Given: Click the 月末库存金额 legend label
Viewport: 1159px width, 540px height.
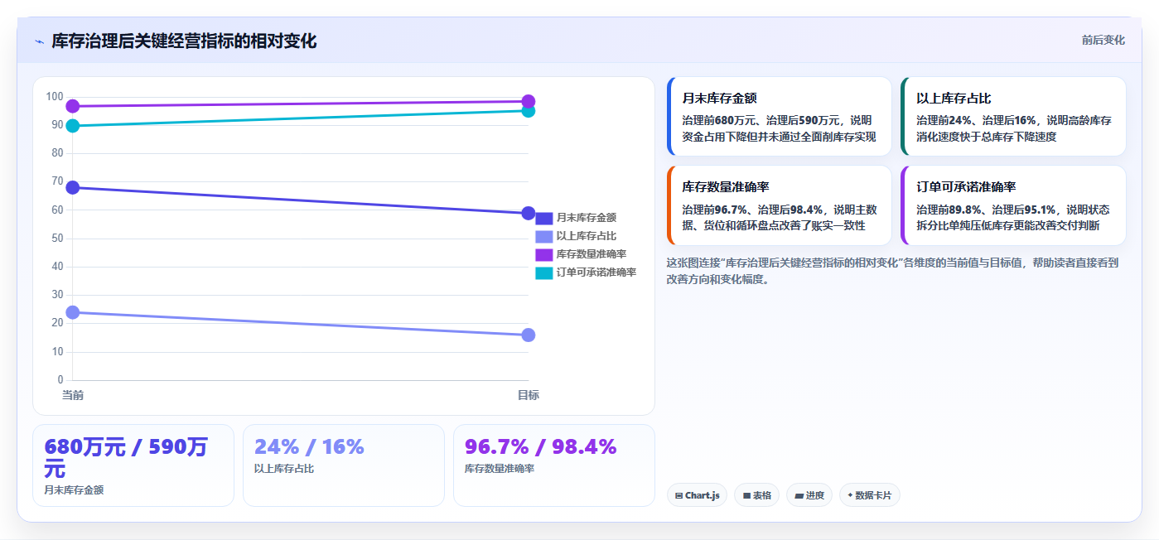Looking at the screenshot, I should click(587, 218).
